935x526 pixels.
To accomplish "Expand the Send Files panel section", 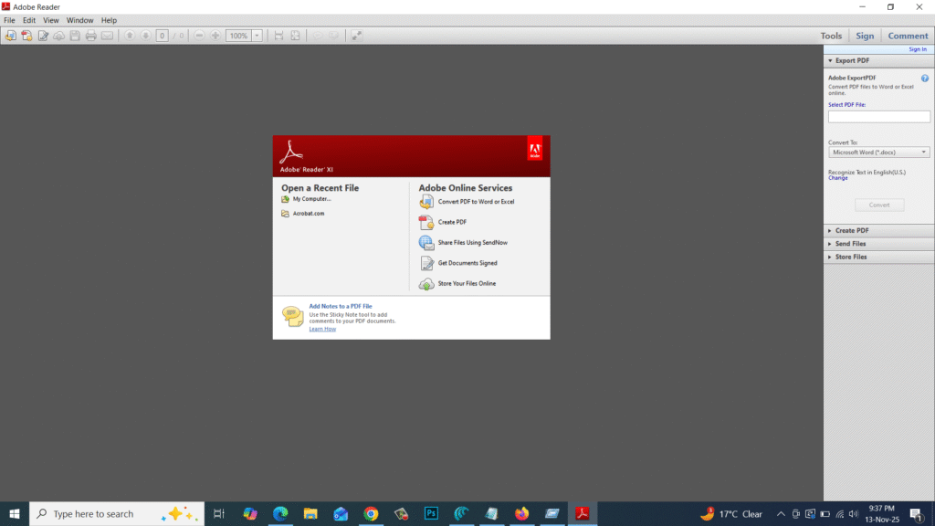I will [850, 244].
